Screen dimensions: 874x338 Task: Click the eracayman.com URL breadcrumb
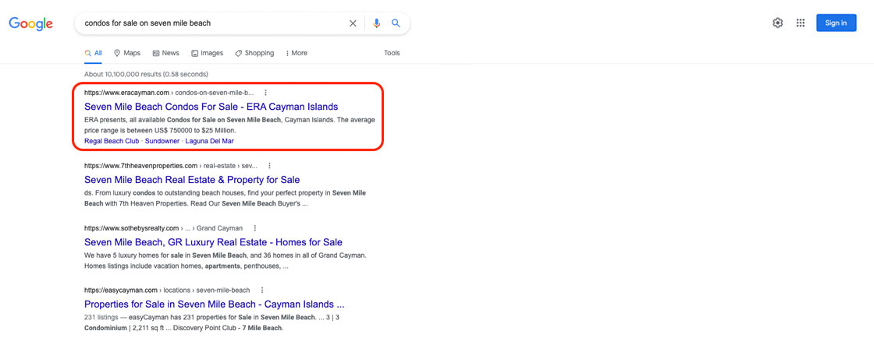[169, 93]
